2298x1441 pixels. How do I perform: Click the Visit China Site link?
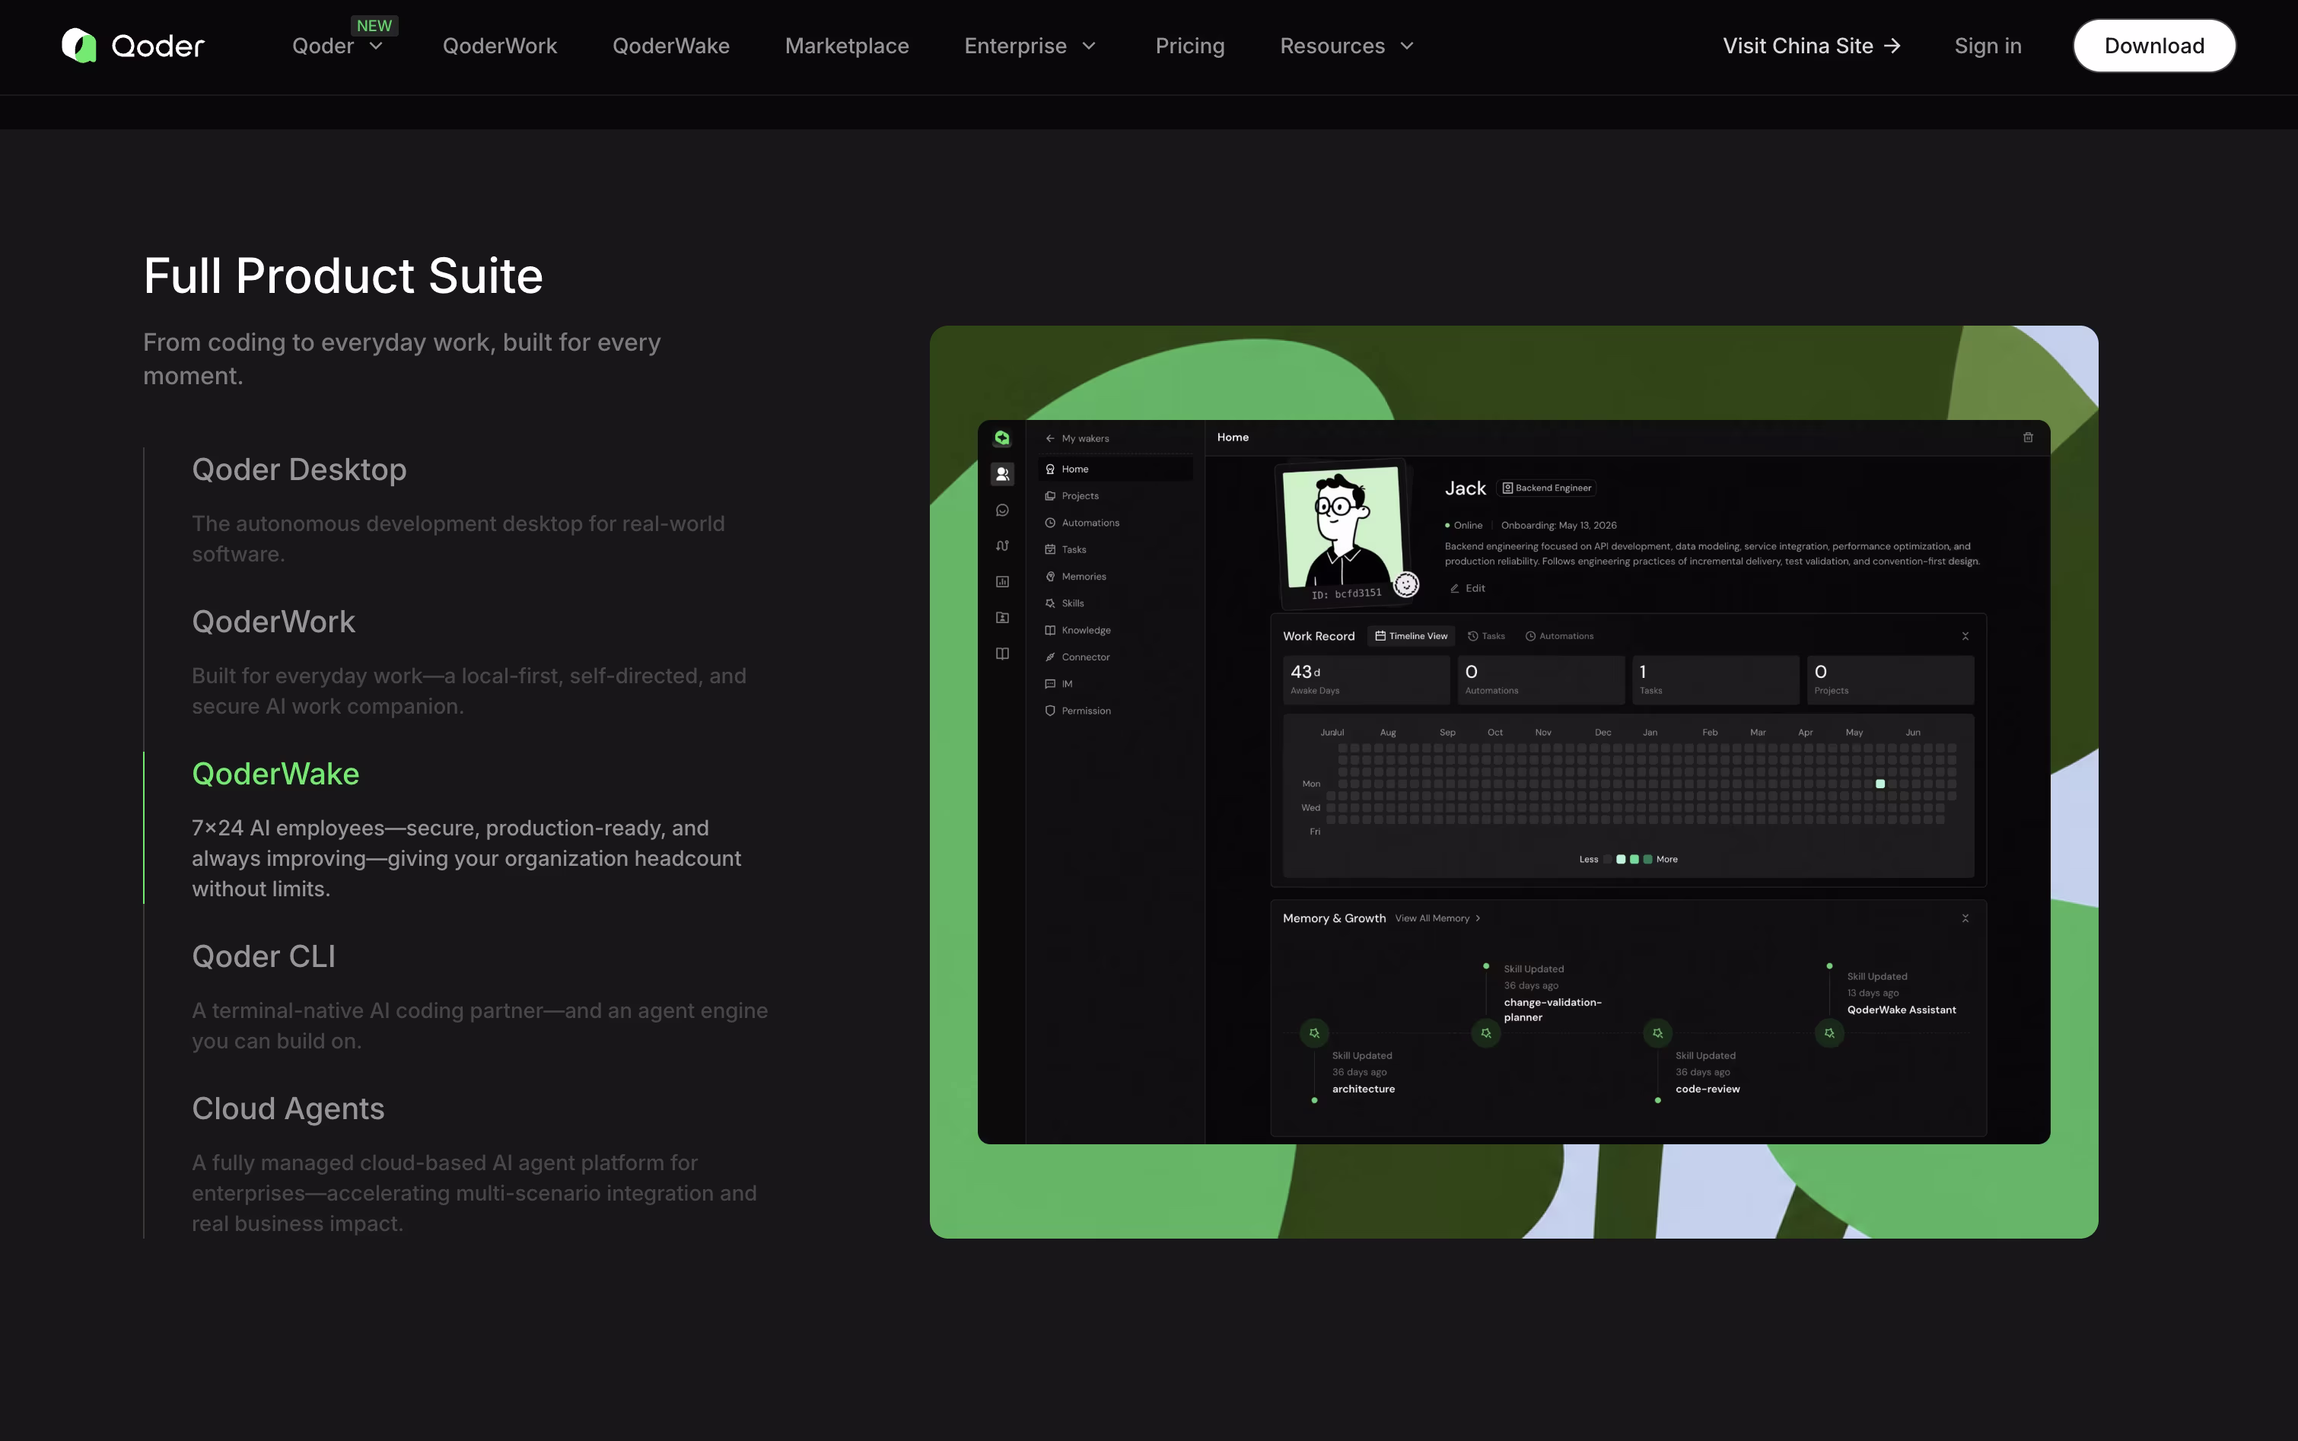tap(1811, 46)
